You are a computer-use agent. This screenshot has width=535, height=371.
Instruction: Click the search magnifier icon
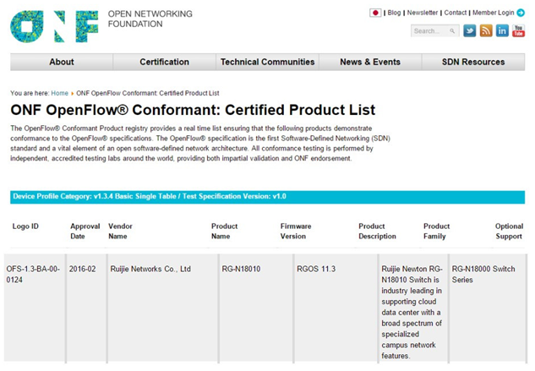pyautogui.click(x=452, y=31)
